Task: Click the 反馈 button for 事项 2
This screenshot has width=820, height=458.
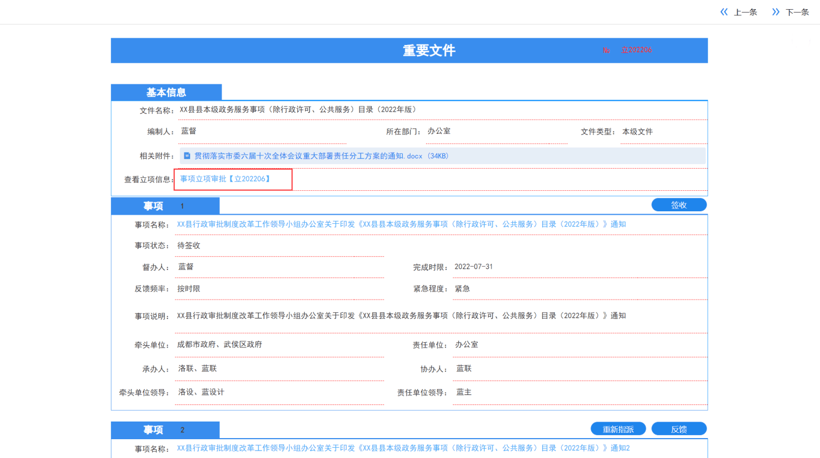Action: 679,429
